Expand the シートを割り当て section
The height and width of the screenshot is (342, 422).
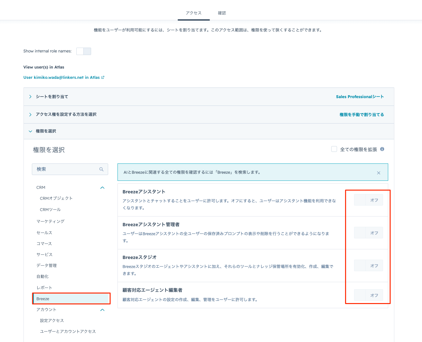[x=30, y=97]
